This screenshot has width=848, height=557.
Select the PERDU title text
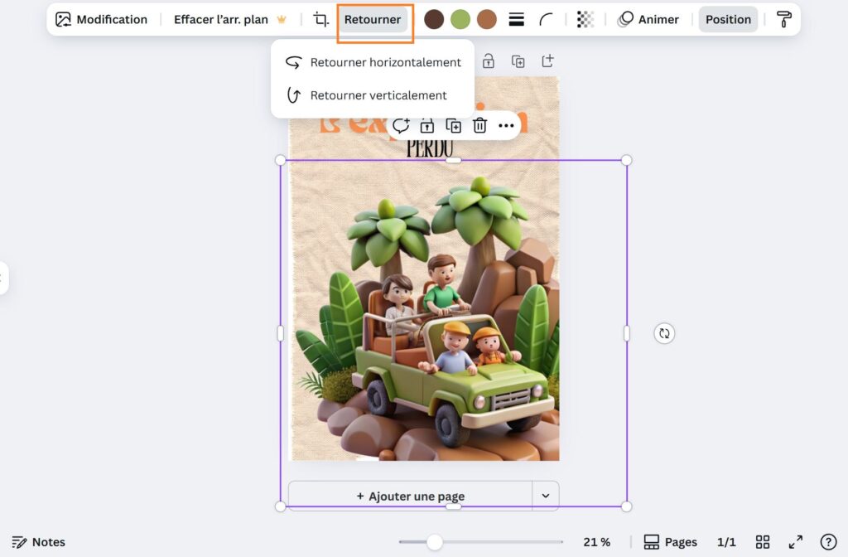click(430, 149)
